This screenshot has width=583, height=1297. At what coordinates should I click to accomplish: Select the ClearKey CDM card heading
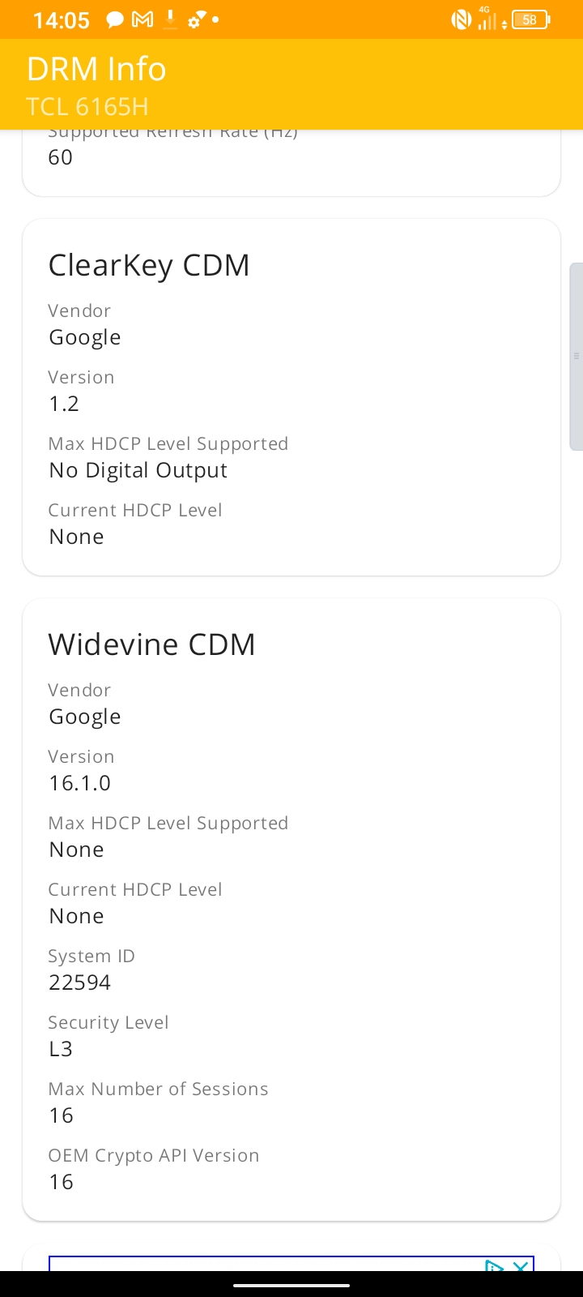tap(149, 265)
